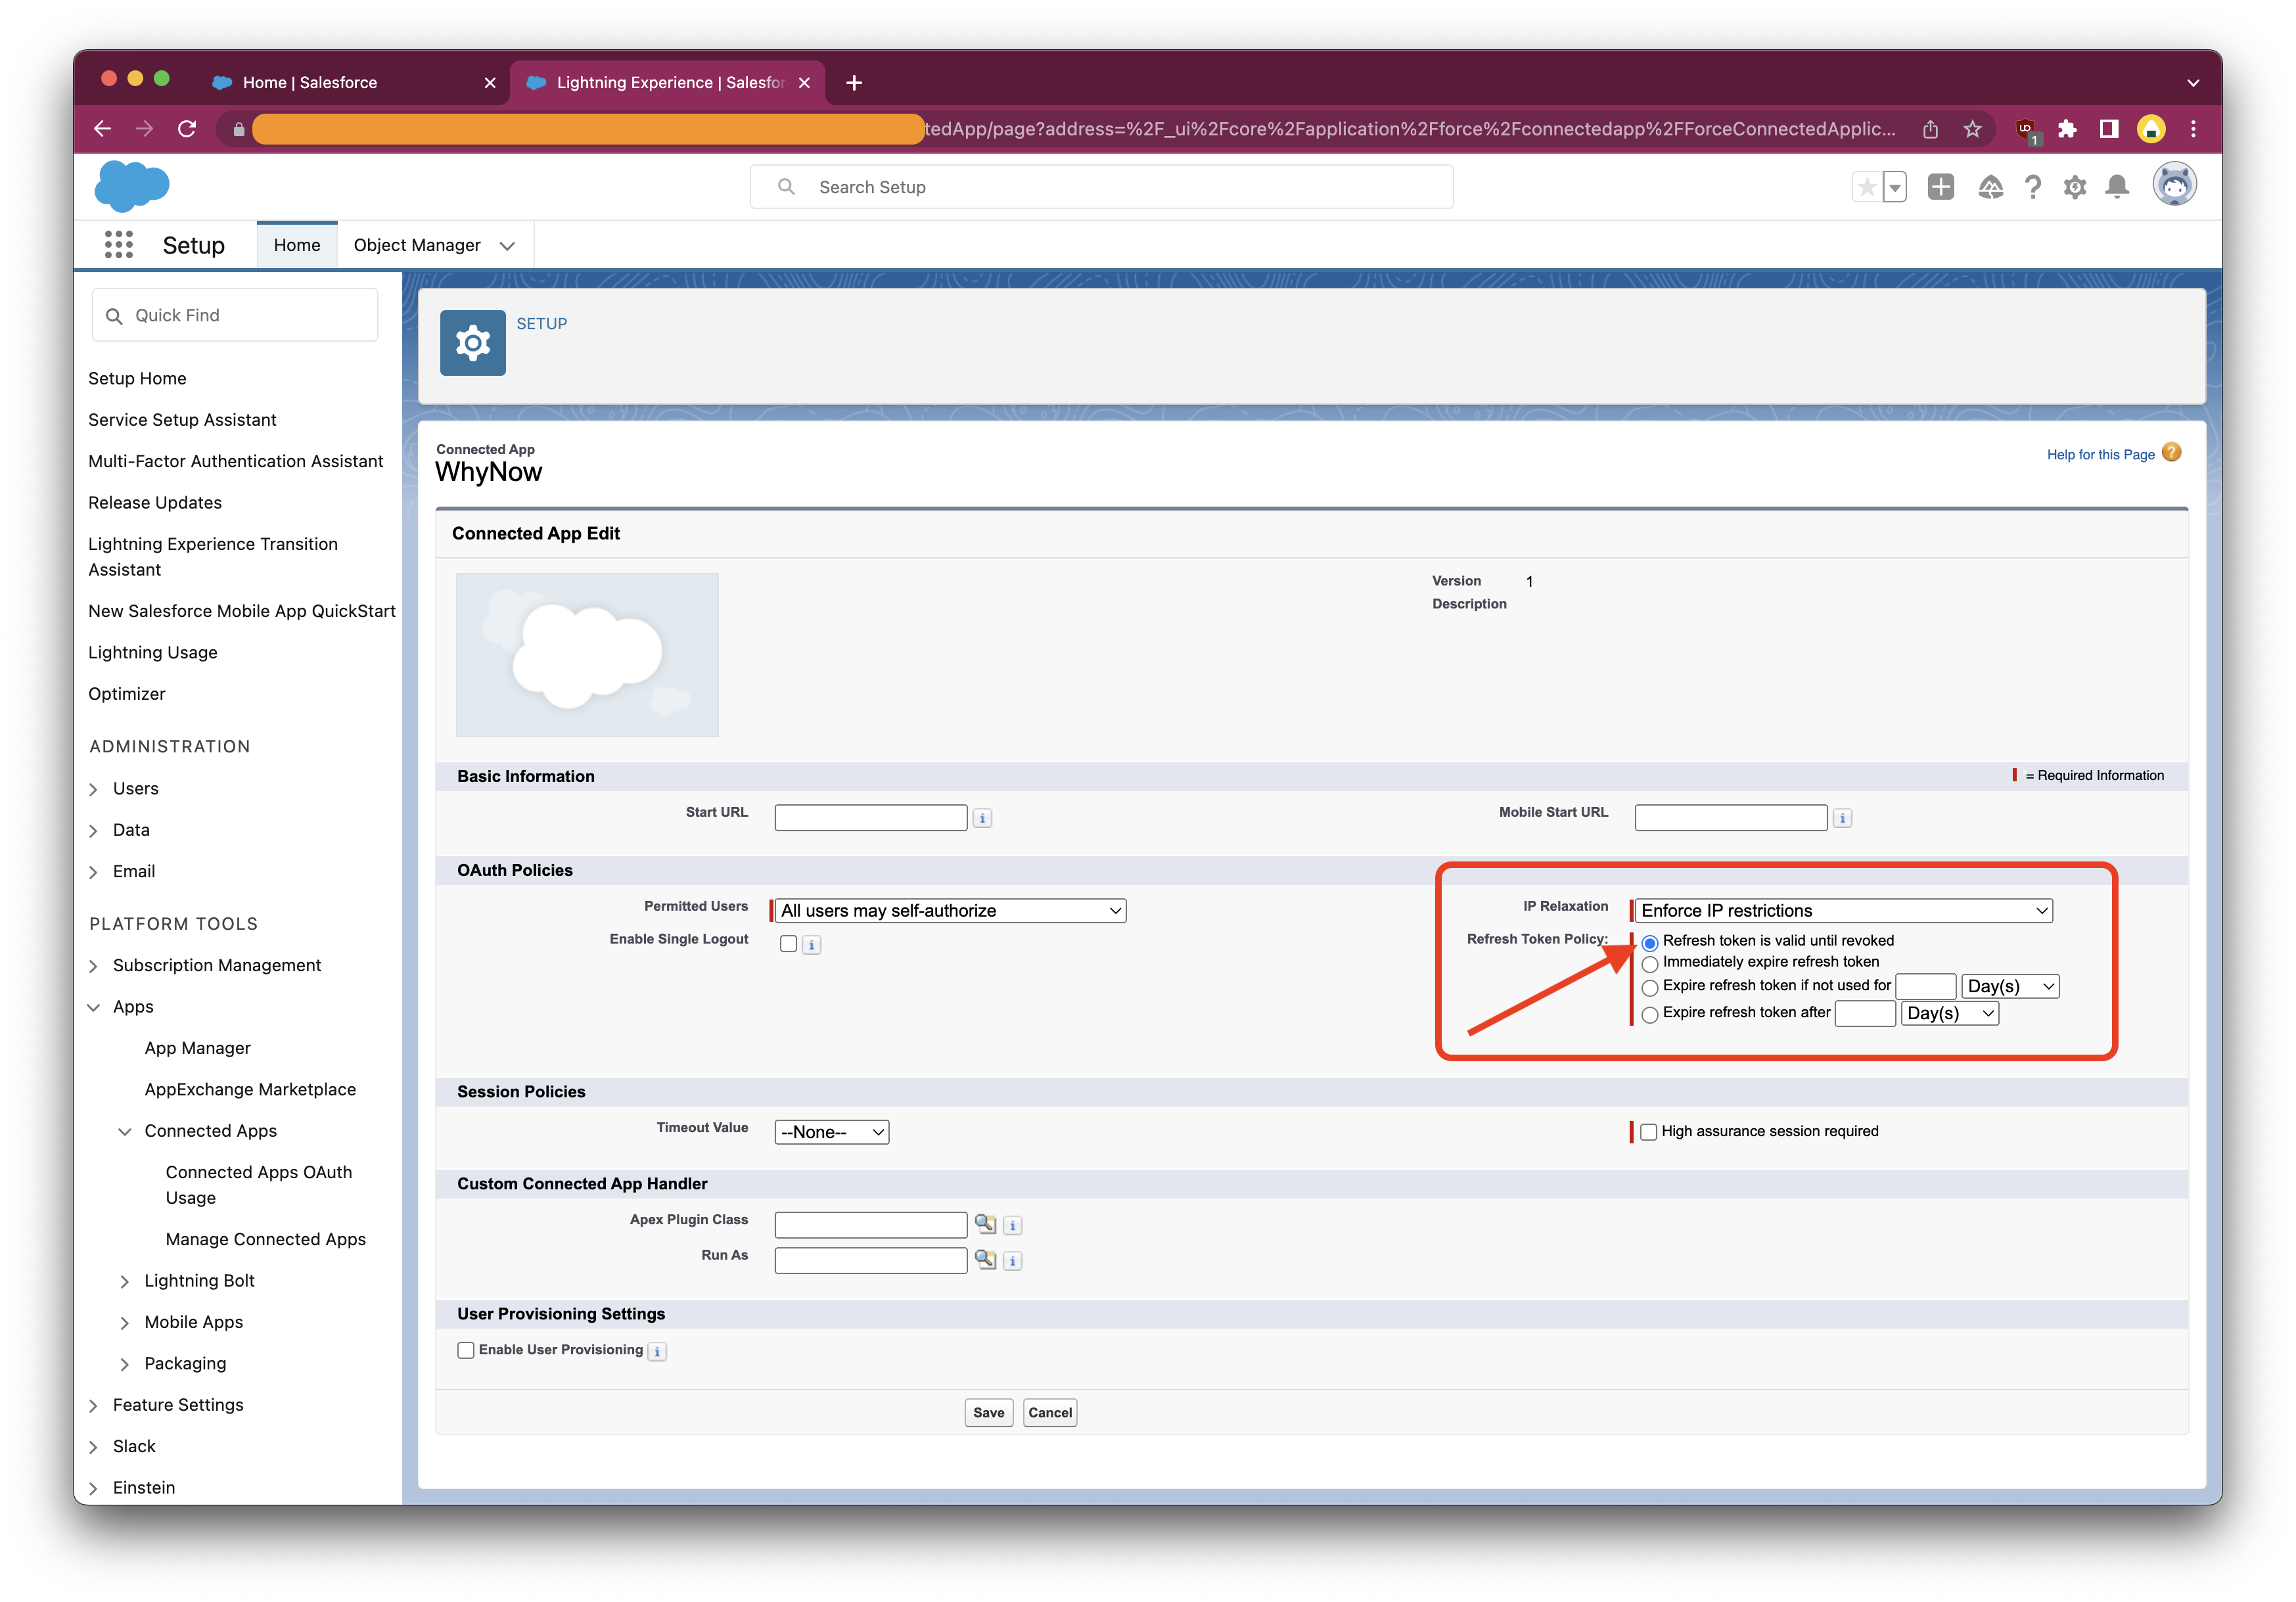Switch to the Home | Salesforce browser tab
The width and height of the screenshot is (2296, 1602).
353,83
